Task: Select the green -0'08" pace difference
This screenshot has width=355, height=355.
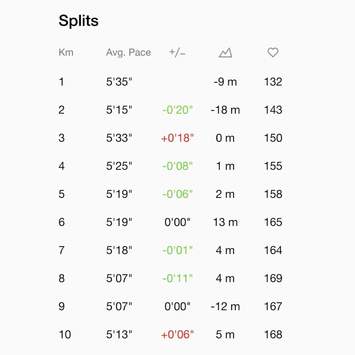Action: [177, 166]
